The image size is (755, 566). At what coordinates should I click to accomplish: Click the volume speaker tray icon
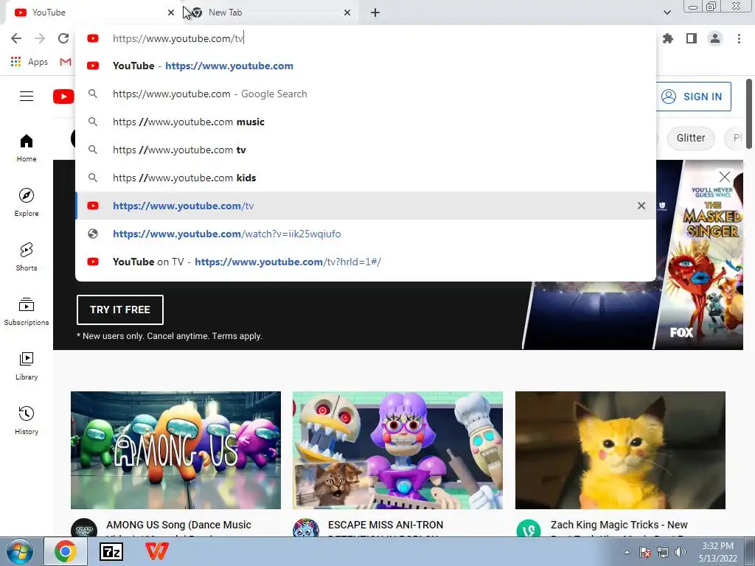(x=681, y=552)
